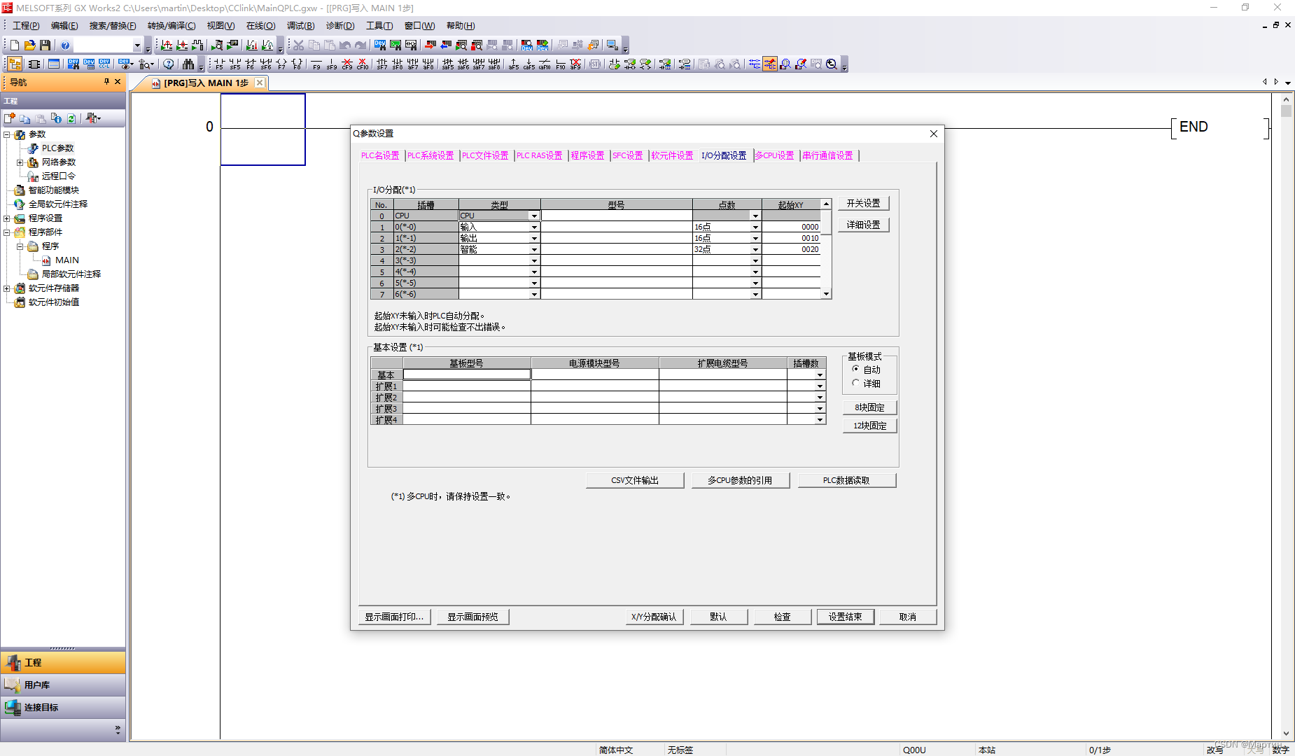The width and height of the screenshot is (1295, 756).
Task: Open the 连接目标 navigation pane
Action: [x=63, y=707]
